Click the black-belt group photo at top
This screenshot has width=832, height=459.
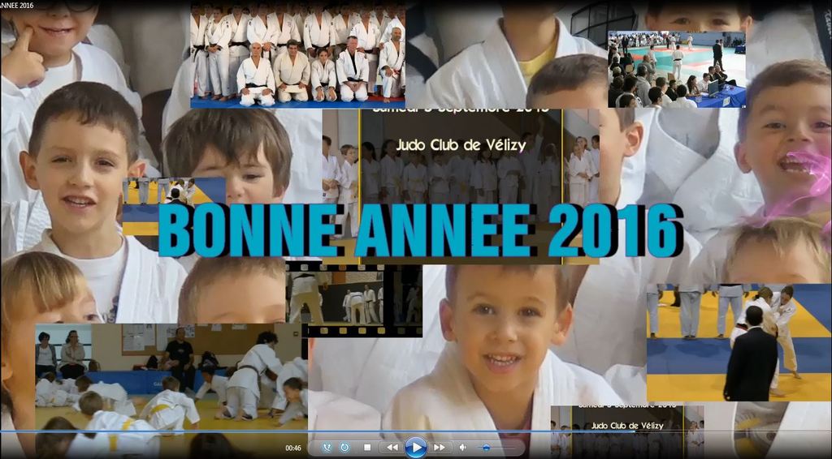coord(297,55)
